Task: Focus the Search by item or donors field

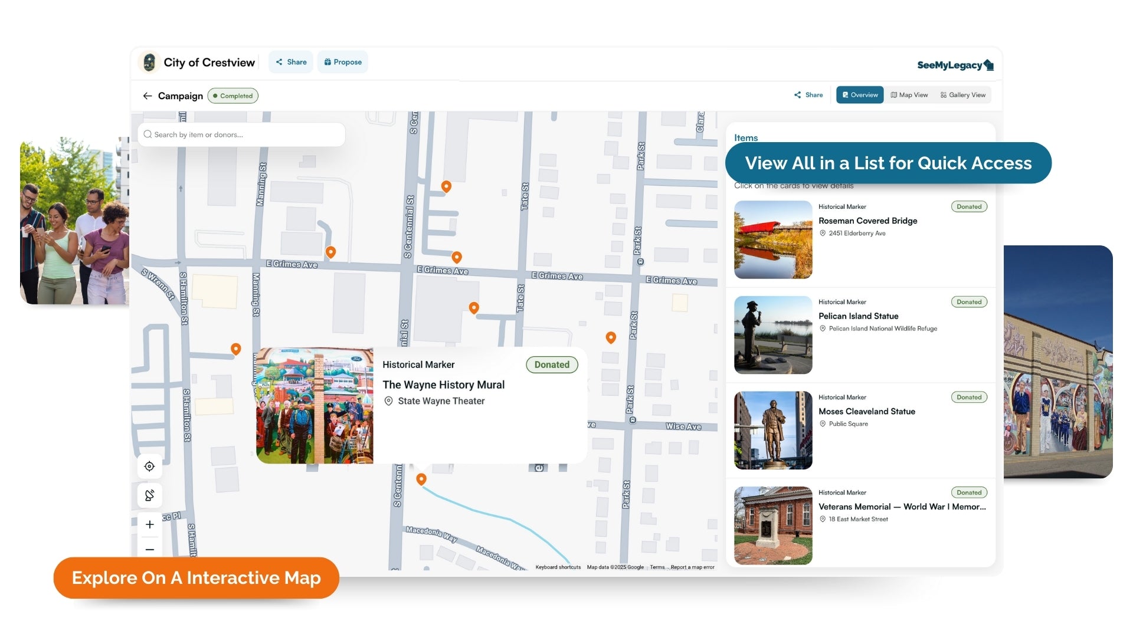Action: [x=241, y=134]
